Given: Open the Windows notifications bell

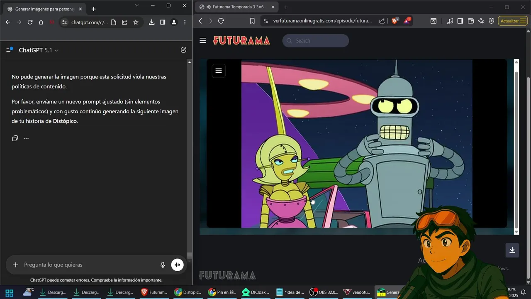Looking at the screenshot, I should pyautogui.click(x=524, y=292).
